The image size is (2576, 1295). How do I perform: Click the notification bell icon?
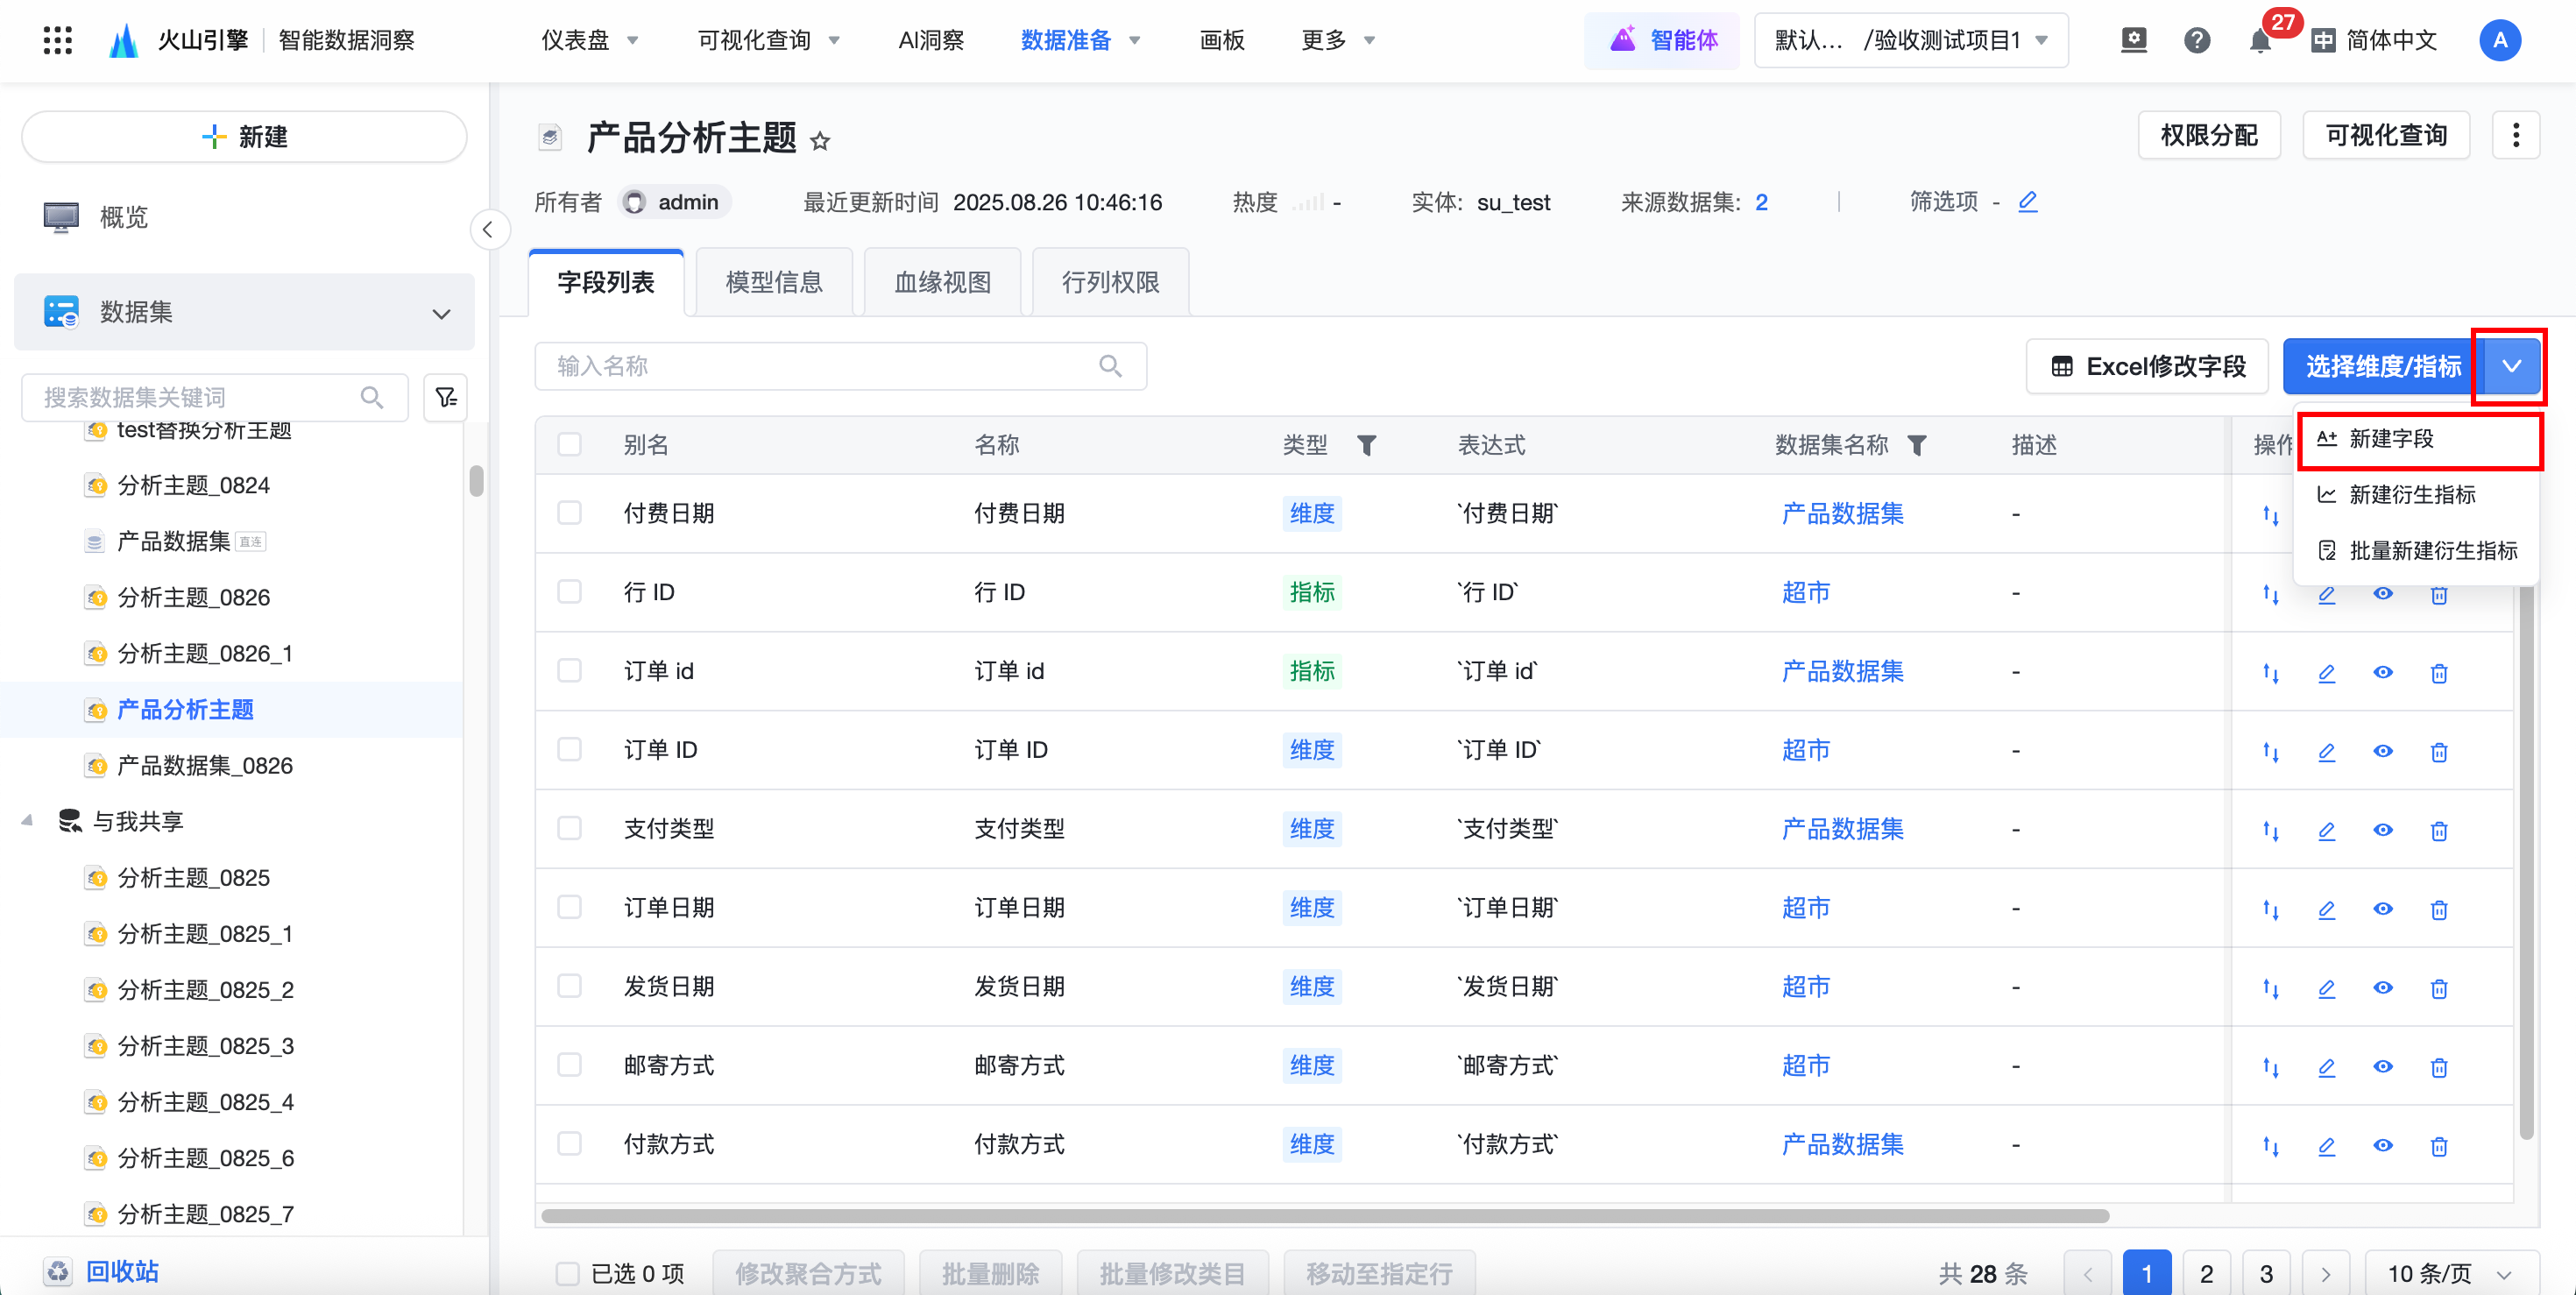pos(2259,41)
